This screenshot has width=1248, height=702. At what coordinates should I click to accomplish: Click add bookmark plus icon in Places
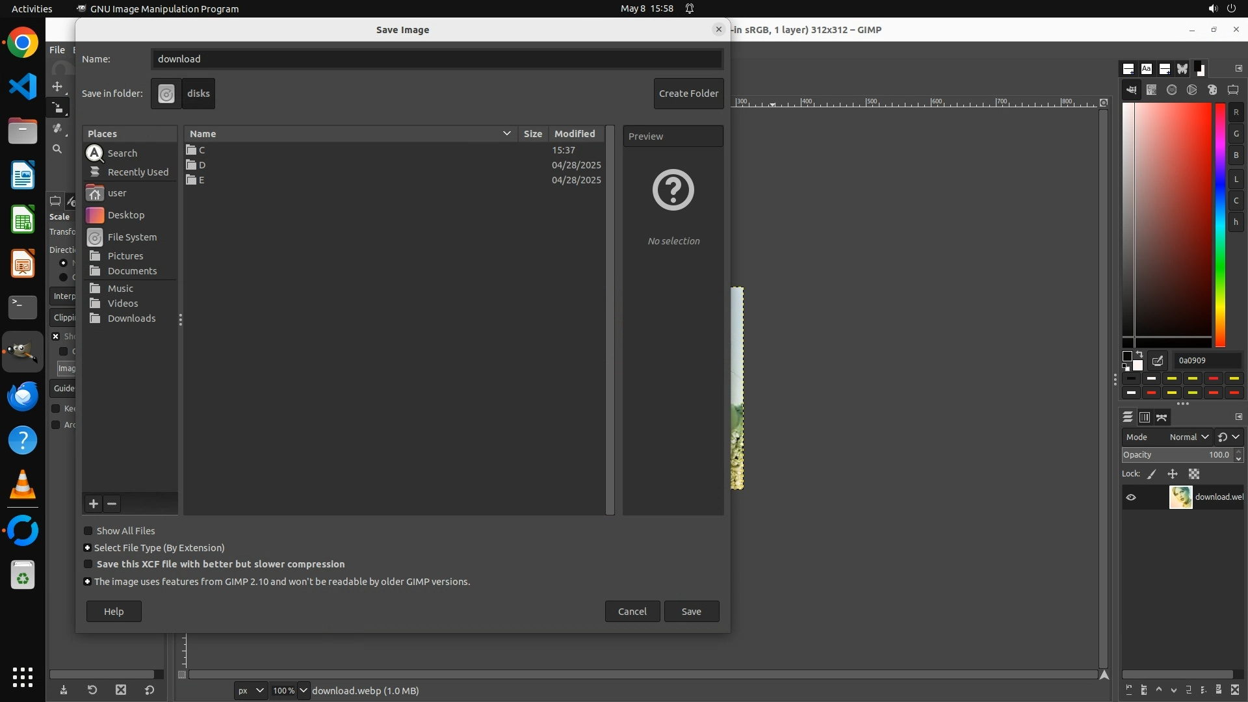(94, 504)
